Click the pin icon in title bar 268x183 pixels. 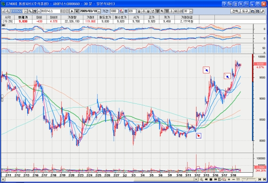(247, 4)
